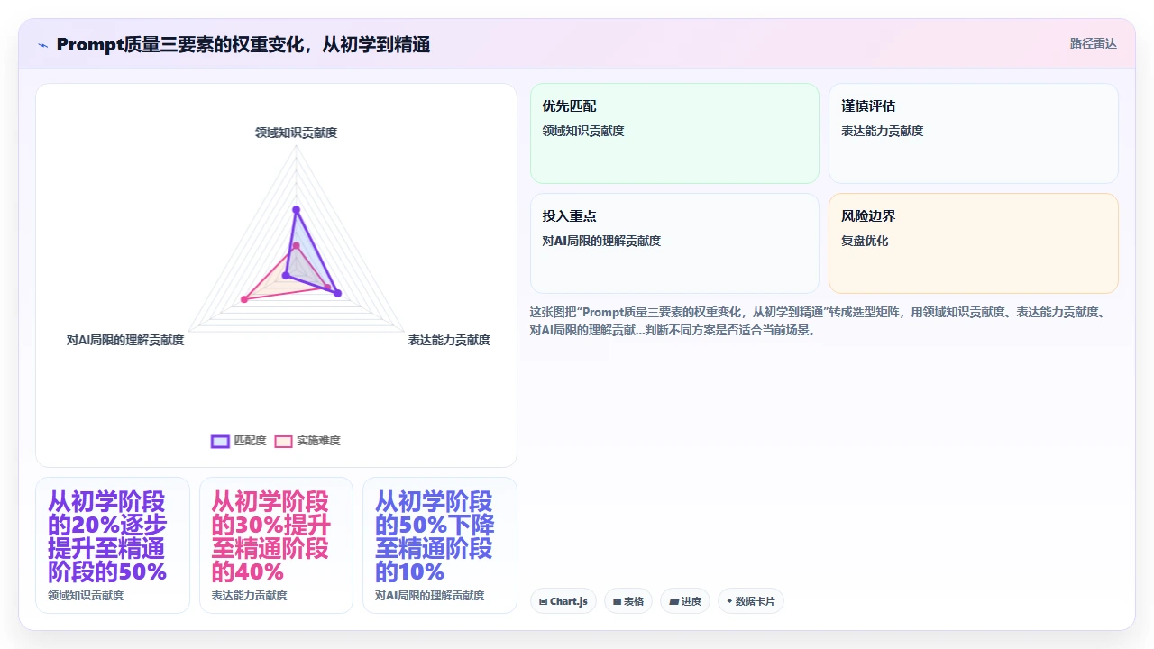Select the 投入重点 card

(x=674, y=243)
